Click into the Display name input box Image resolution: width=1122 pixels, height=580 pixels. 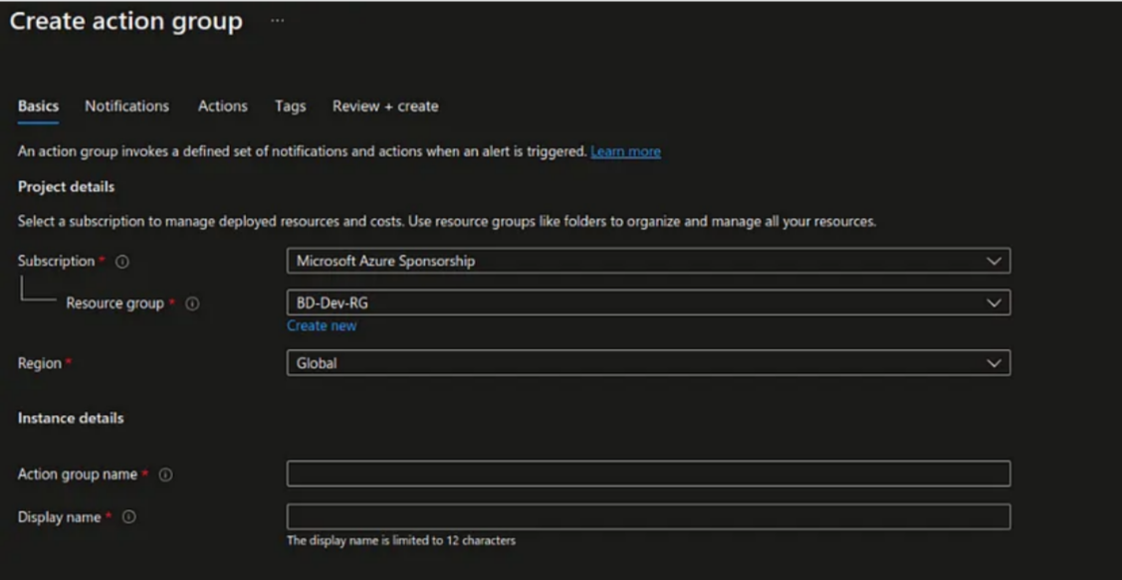(x=647, y=516)
